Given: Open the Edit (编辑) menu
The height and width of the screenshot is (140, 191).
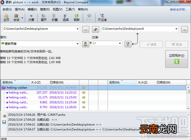Looking at the screenshot, I should 32,9.
